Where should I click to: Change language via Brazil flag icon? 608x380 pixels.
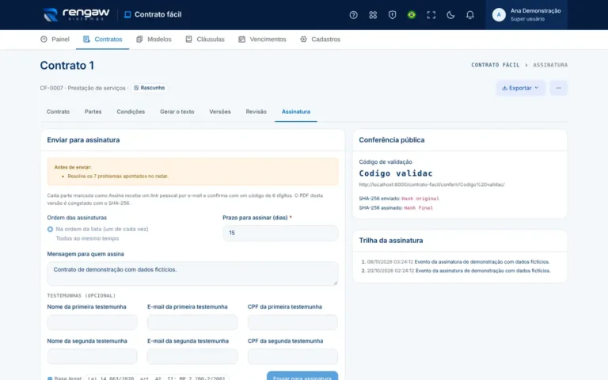click(x=412, y=15)
